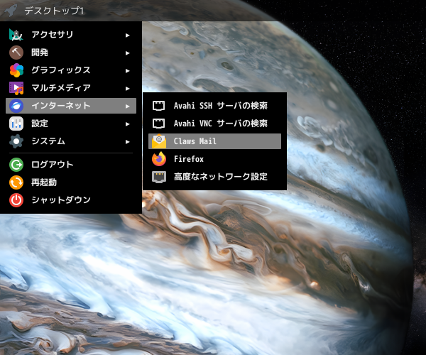The image size is (426, 355).
Task: Launch Avahi SSH サーバの検索
Action: pos(214,106)
